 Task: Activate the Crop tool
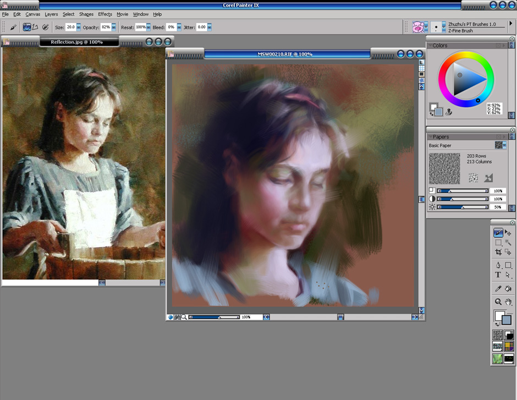click(498, 252)
